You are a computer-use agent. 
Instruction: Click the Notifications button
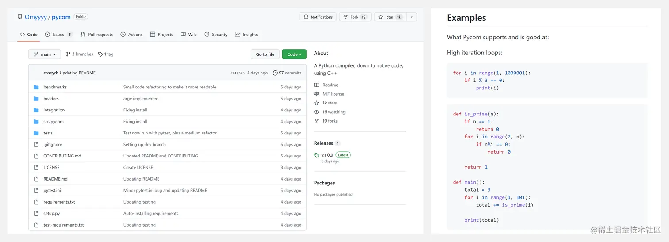pos(318,17)
